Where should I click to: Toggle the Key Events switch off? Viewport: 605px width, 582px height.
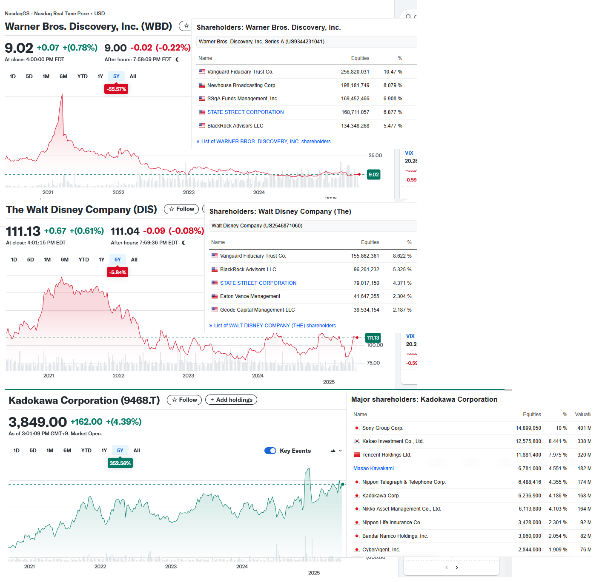point(270,451)
